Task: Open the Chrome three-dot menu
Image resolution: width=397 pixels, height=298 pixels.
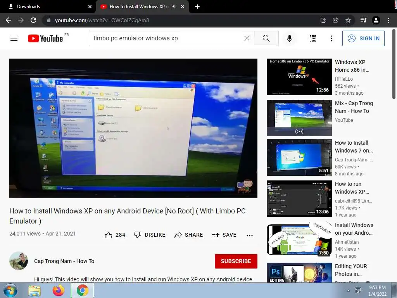Action: (x=388, y=20)
